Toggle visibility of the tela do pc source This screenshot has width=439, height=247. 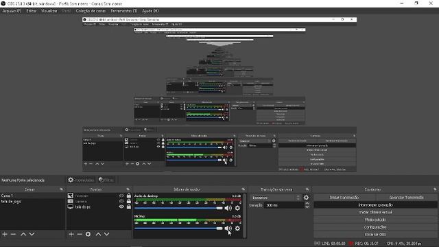point(121,207)
